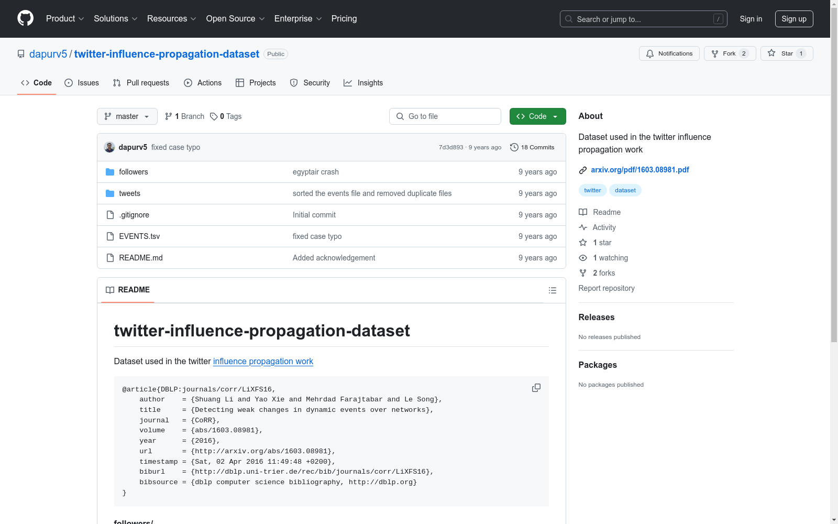Screen dimensions: 838x524
Task: View the 18 Commits history
Action: (x=532, y=147)
